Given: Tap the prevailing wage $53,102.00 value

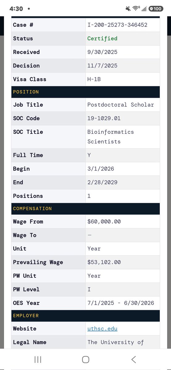Looking at the screenshot, I should click(x=104, y=262).
